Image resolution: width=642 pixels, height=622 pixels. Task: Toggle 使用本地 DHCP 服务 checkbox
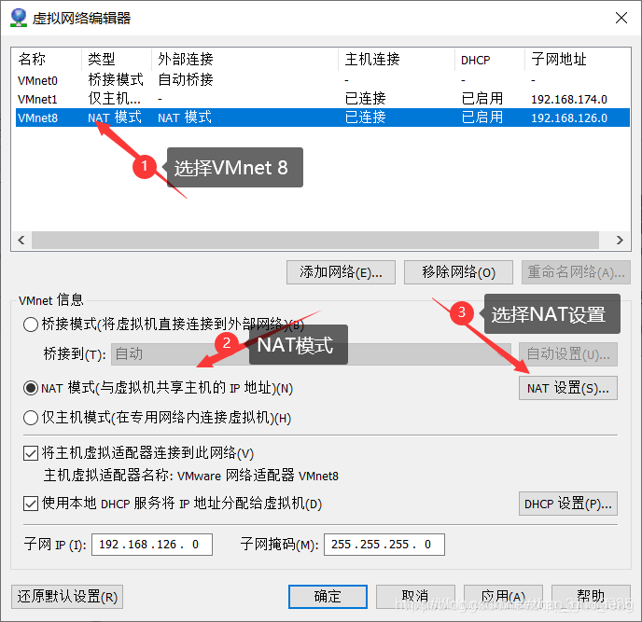point(31,504)
